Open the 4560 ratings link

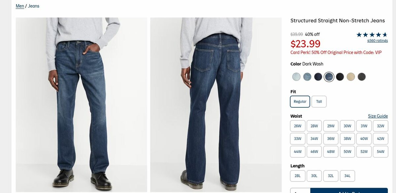tap(378, 41)
